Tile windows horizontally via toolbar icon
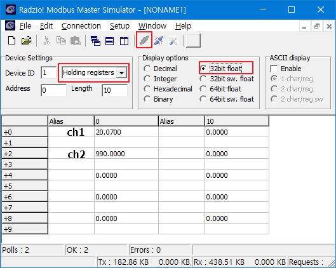This screenshot has height=268, width=336. tap(109, 41)
